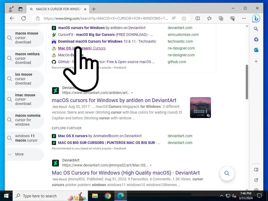Image resolution: width=268 pixels, height=201 pixels.
Task: Search 'imac mouse cursor download' suggestion
Action: (24, 99)
